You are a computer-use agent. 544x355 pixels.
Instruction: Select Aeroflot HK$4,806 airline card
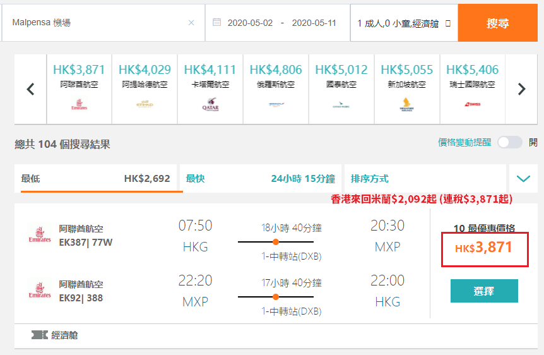click(276, 89)
